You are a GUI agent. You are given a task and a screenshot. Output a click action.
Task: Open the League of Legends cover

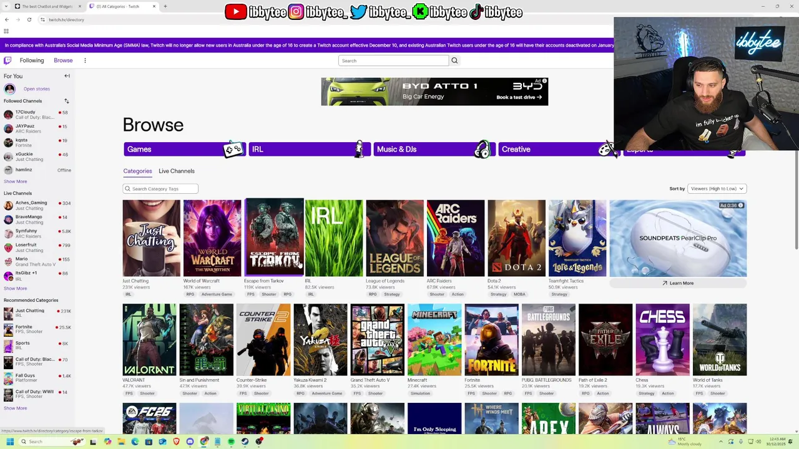click(x=395, y=238)
